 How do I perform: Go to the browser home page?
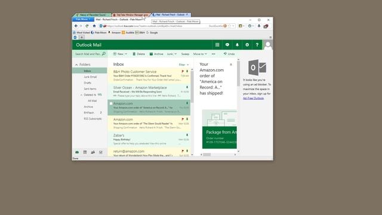[94, 26]
